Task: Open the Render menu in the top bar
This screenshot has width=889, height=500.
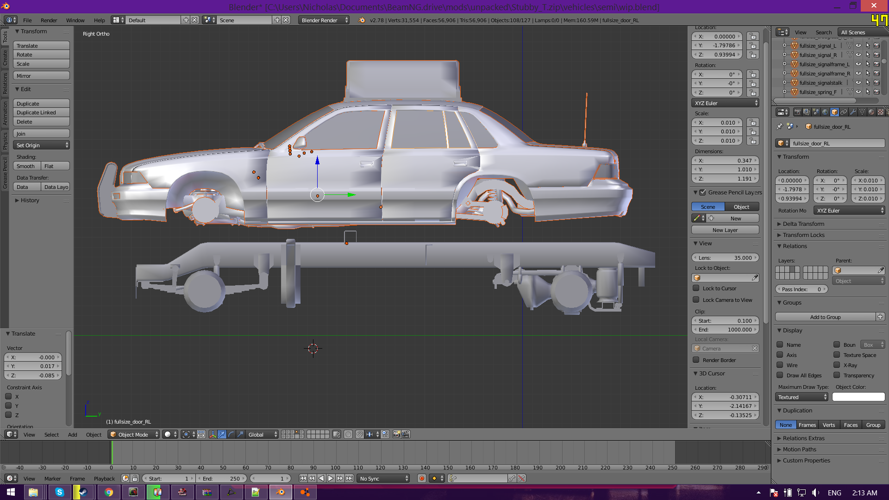Action: coord(49,20)
